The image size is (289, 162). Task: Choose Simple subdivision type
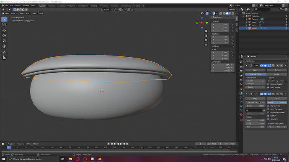[x=276, y=74]
